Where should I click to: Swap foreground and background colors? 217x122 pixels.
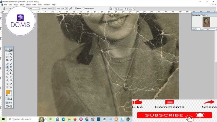[11, 90]
